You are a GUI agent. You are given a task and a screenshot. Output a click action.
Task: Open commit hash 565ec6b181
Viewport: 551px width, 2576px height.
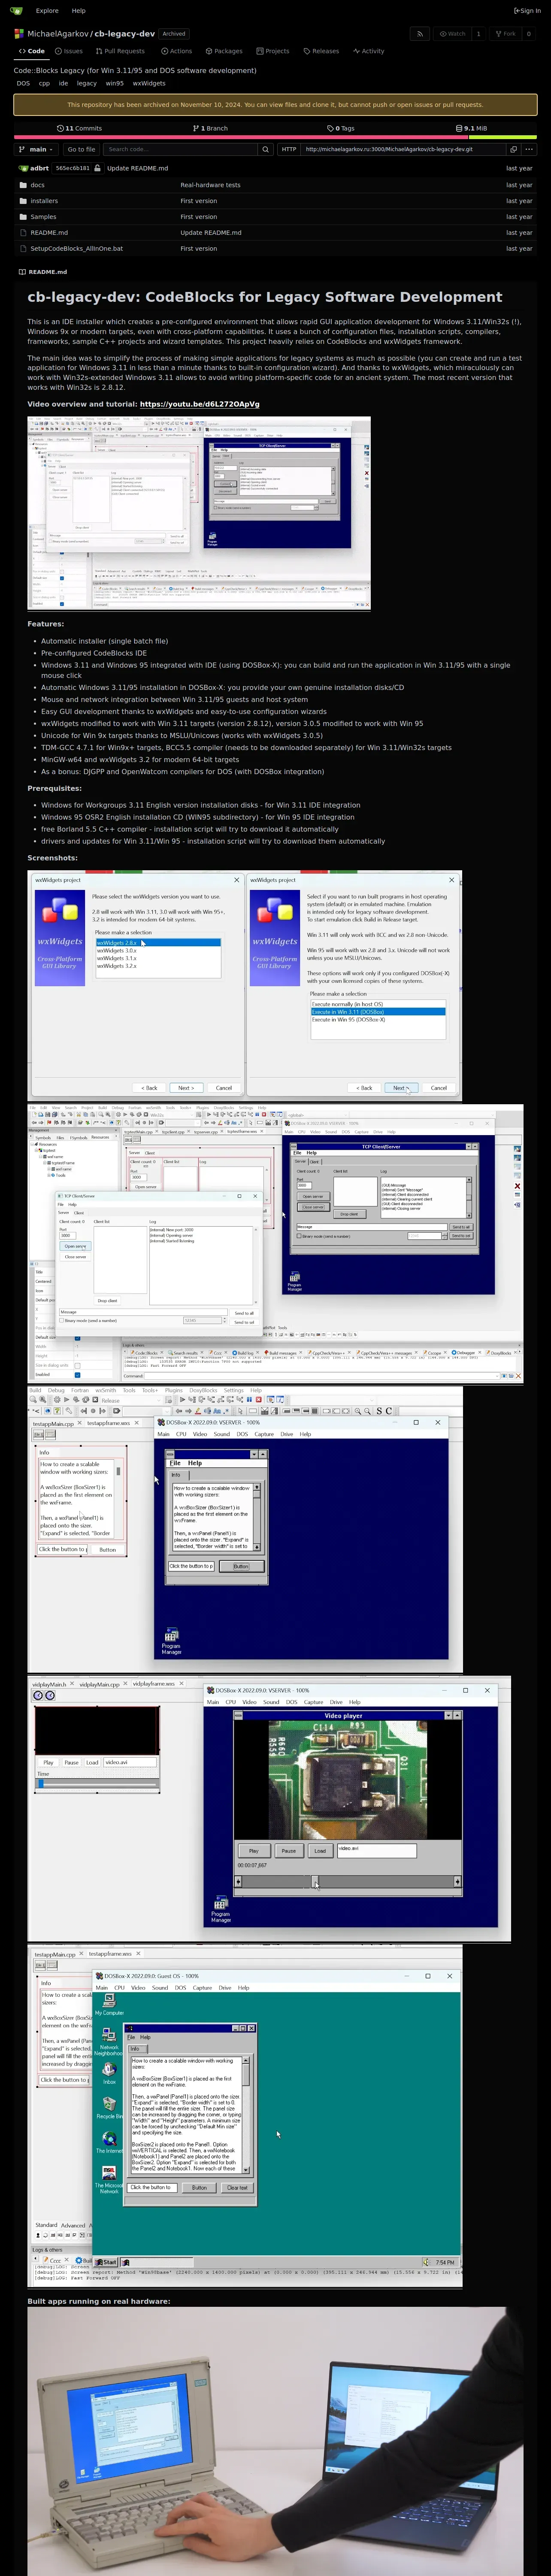[x=73, y=168]
